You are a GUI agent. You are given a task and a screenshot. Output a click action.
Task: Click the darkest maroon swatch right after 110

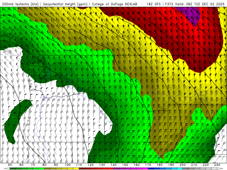82,168
